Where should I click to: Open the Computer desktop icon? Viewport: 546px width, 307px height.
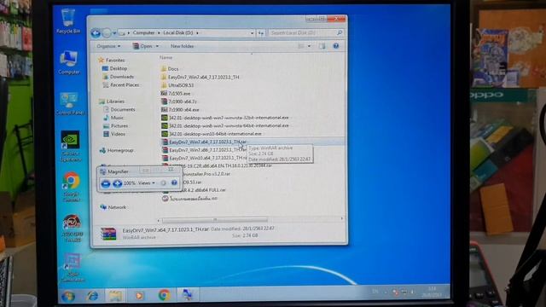point(68,62)
